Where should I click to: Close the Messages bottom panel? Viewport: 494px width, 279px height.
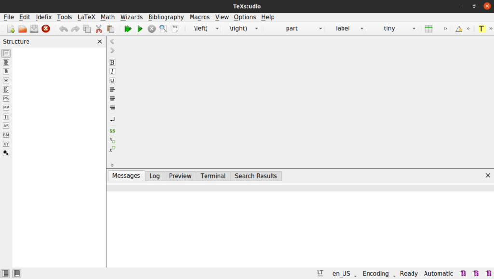[x=488, y=175]
